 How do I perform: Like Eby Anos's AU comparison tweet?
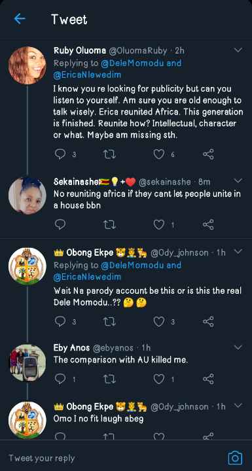pos(159,379)
